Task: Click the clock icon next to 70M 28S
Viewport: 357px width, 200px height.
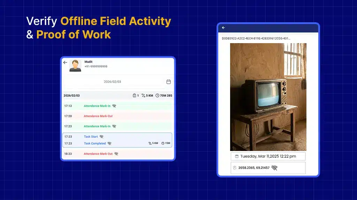Action: click(x=157, y=95)
